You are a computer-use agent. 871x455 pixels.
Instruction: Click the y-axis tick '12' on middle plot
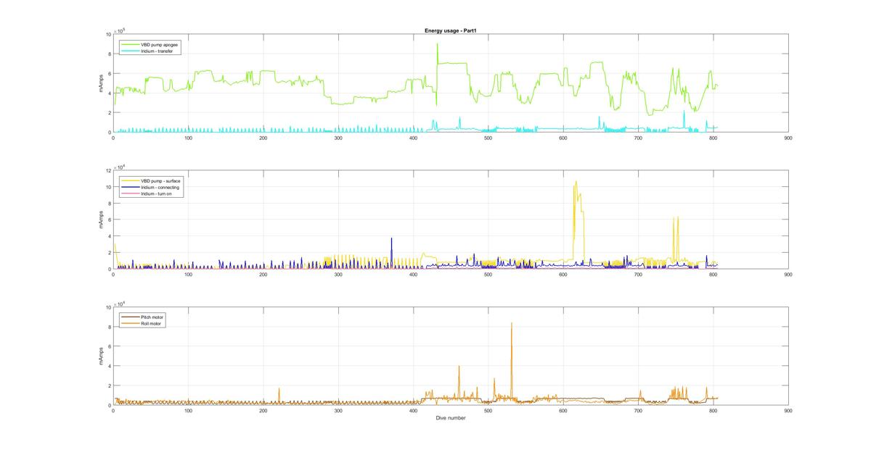click(107, 170)
